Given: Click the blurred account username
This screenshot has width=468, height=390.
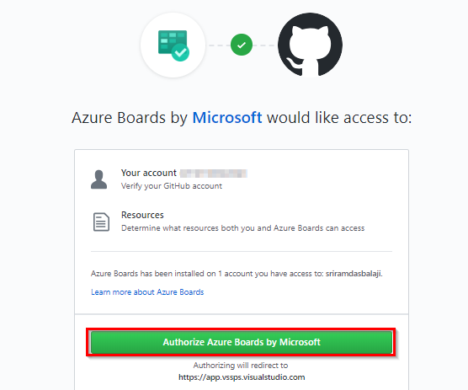Looking at the screenshot, I should pos(214,174).
